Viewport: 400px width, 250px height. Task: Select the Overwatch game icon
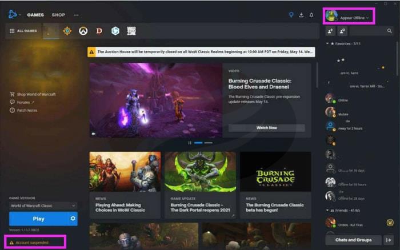83,31
